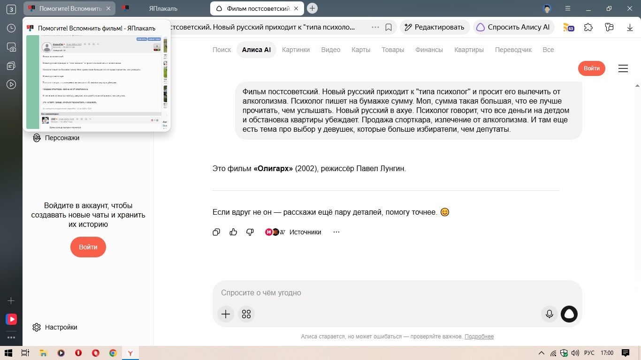Add a new sidebar item with plus

[x=11, y=300]
